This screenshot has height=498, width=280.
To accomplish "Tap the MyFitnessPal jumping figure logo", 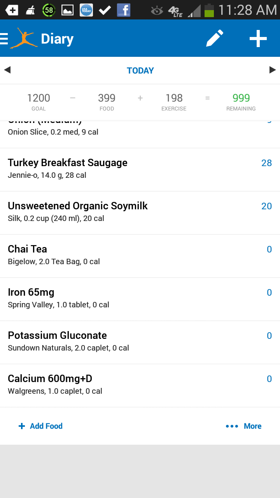I will pos(23,39).
